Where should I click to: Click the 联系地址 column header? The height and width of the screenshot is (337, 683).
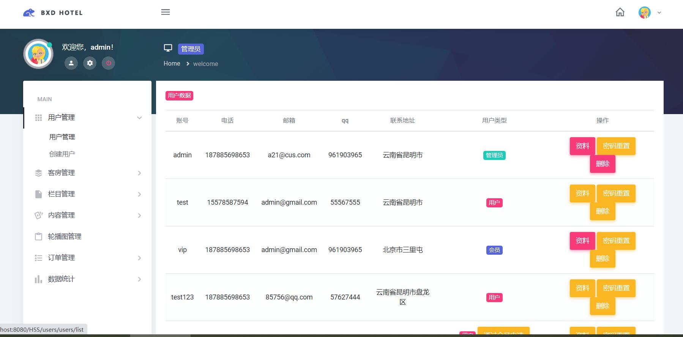pyautogui.click(x=402, y=121)
